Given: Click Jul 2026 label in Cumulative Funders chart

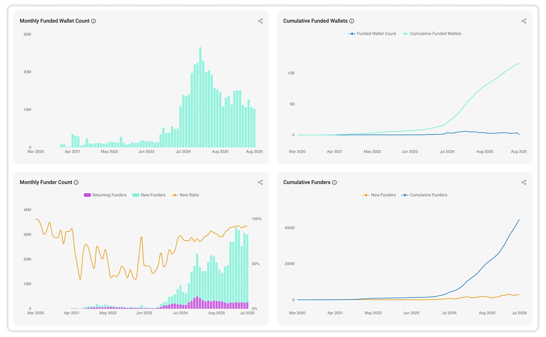Looking at the screenshot, I should (x=519, y=313).
